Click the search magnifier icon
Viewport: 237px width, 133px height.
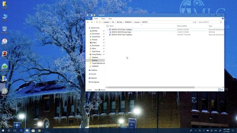point(221,22)
